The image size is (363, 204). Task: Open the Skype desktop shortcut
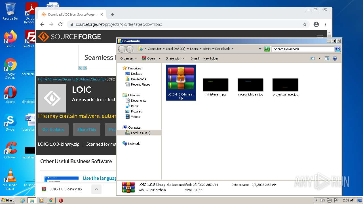coord(10,122)
